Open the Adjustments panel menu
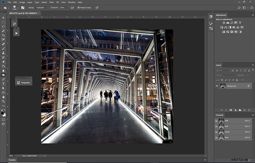 point(253,15)
